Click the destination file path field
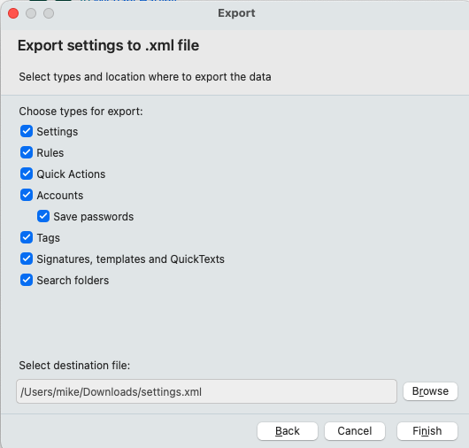The image size is (469, 448). (206, 391)
